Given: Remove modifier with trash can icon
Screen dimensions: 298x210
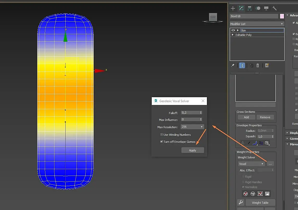Looking at the screenshot, I should 258,66.
